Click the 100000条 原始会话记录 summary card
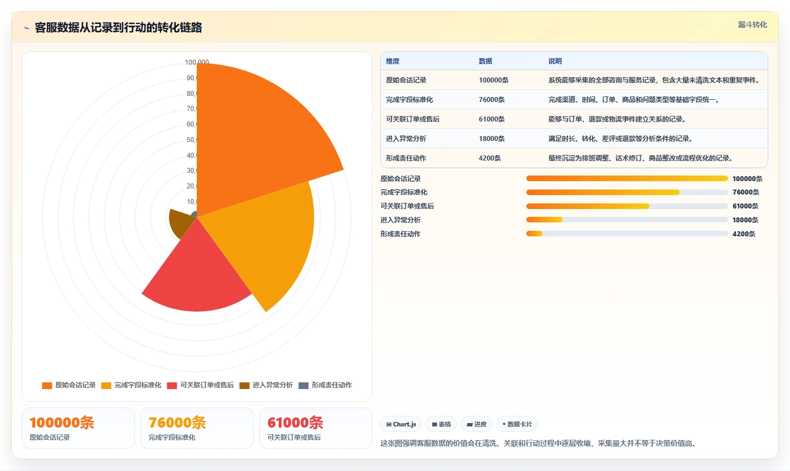This screenshot has width=790, height=471. coord(78,428)
